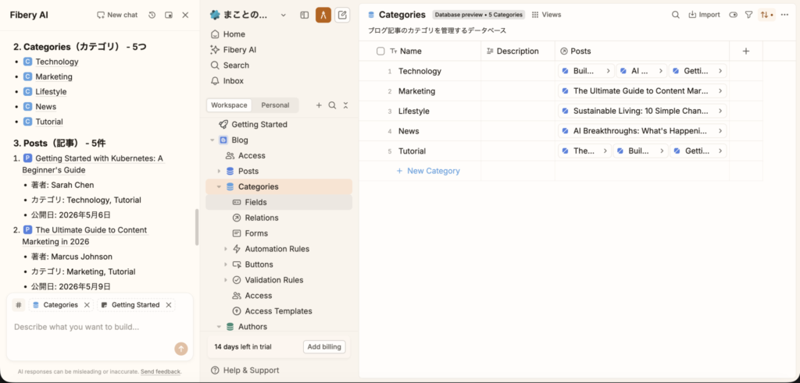Click sidebar search magnifier icon
This screenshot has width=800, height=383.
click(x=332, y=105)
